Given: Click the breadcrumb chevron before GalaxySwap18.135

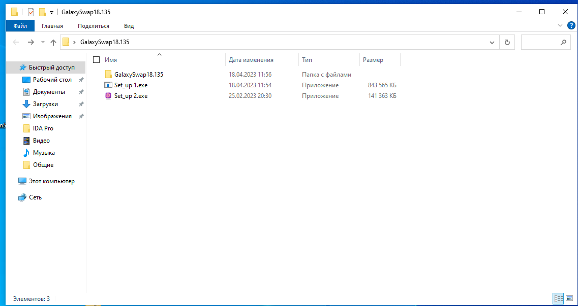Looking at the screenshot, I should coord(75,42).
